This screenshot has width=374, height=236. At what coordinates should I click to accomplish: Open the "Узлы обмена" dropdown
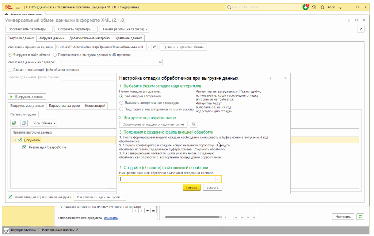43,123
